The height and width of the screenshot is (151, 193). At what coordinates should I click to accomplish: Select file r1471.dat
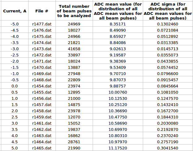(42, 61)
